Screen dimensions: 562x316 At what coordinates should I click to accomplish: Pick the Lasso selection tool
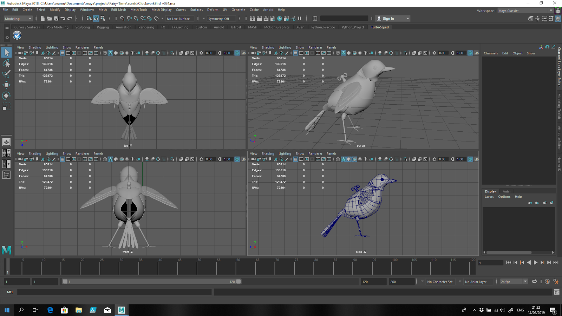[6, 63]
